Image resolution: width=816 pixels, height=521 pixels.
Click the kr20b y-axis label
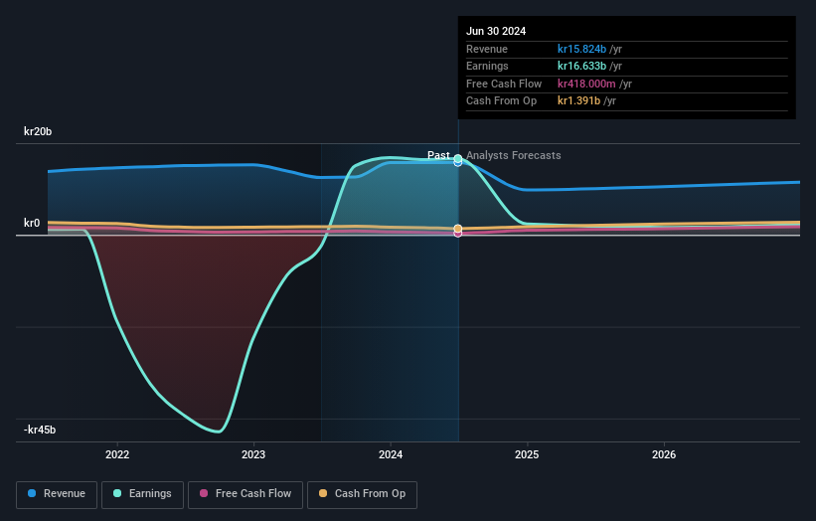[x=38, y=131]
